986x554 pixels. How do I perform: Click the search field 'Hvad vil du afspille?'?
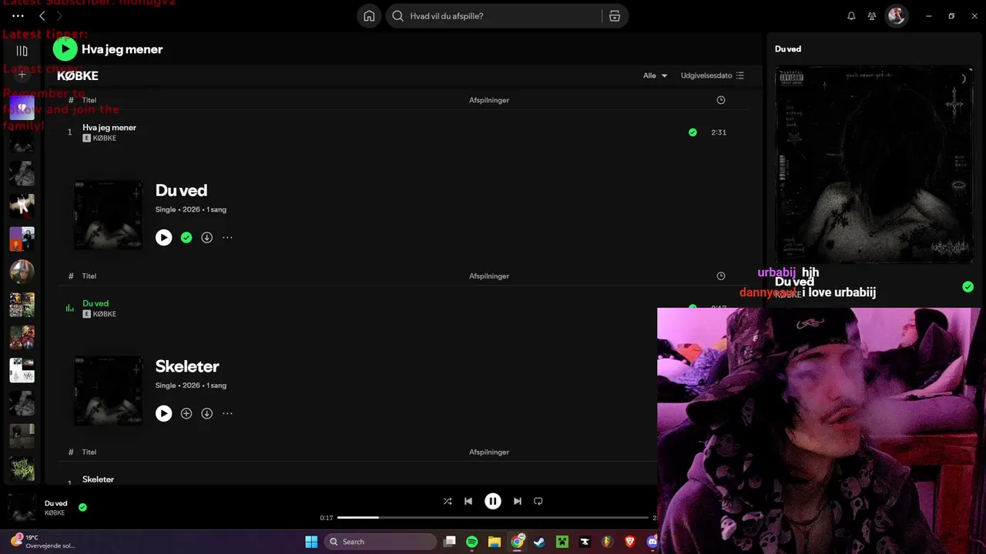[x=493, y=16]
